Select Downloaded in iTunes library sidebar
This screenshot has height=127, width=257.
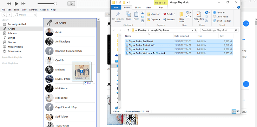(15, 51)
